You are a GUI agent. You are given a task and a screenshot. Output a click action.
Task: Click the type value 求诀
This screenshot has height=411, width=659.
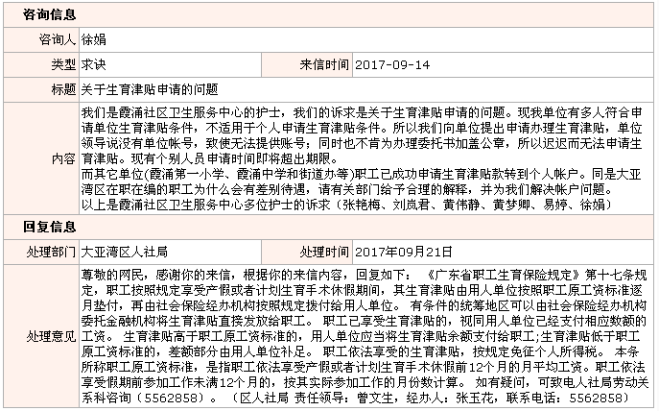[x=94, y=64]
